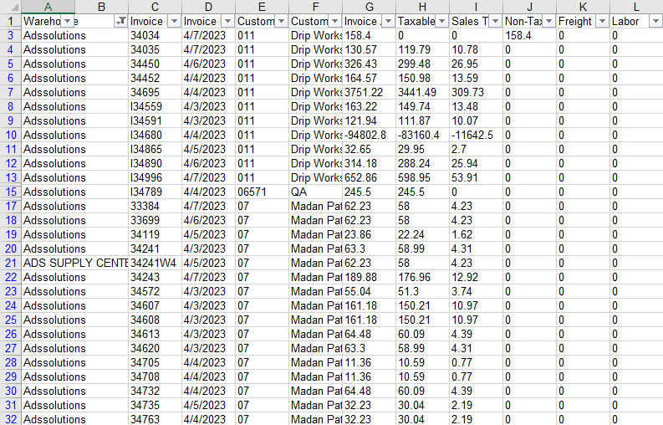
Task: Open Custom name filter dropdown in column F
Action: [x=335, y=21]
